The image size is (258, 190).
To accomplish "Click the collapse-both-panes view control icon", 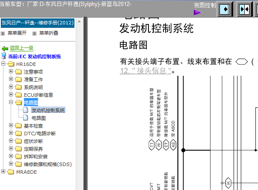I will click(244, 9).
